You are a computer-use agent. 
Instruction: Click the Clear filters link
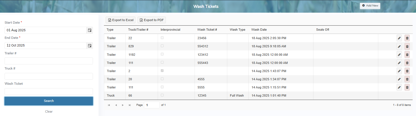[x=49, y=111]
